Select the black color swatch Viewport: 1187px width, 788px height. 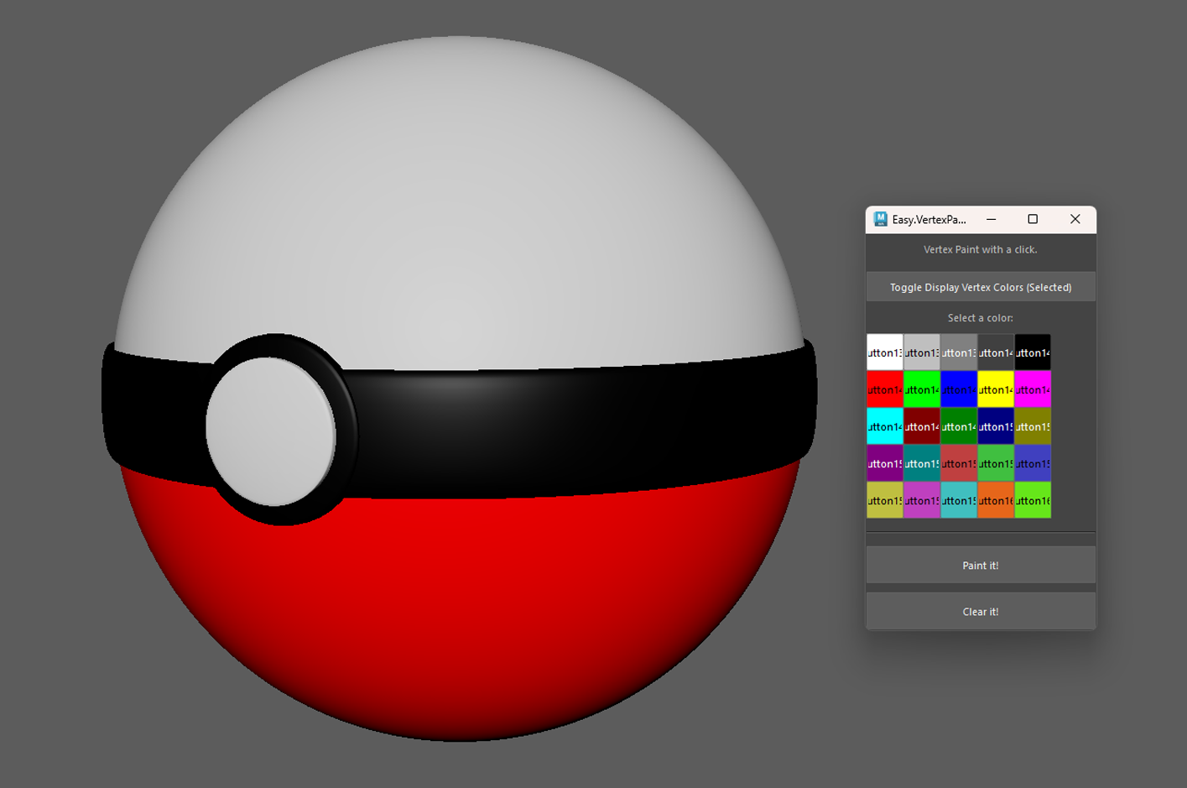1033,352
